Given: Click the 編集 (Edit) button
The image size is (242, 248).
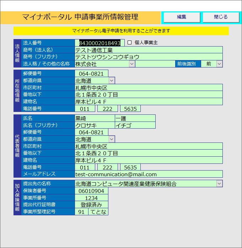Looking at the screenshot, I should [182, 17].
